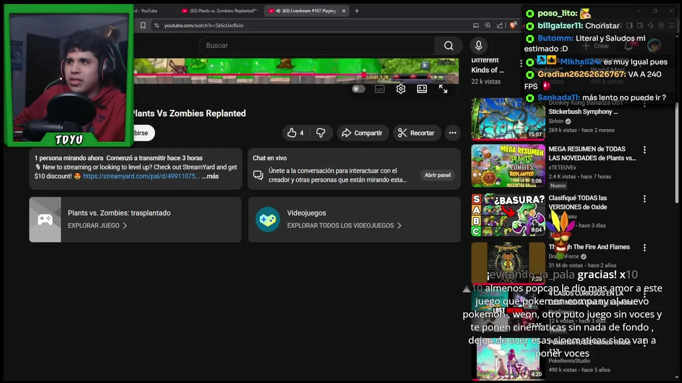Open MEGA RESUMEN Plants vs Zombies thumbnail
Screen dimensions: 682x383
pyautogui.click(x=508, y=165)
